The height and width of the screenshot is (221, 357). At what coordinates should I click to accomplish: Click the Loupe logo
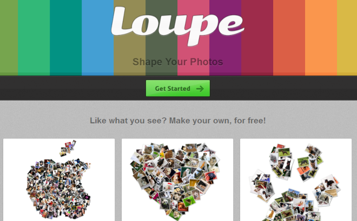(x=178, y=26)
